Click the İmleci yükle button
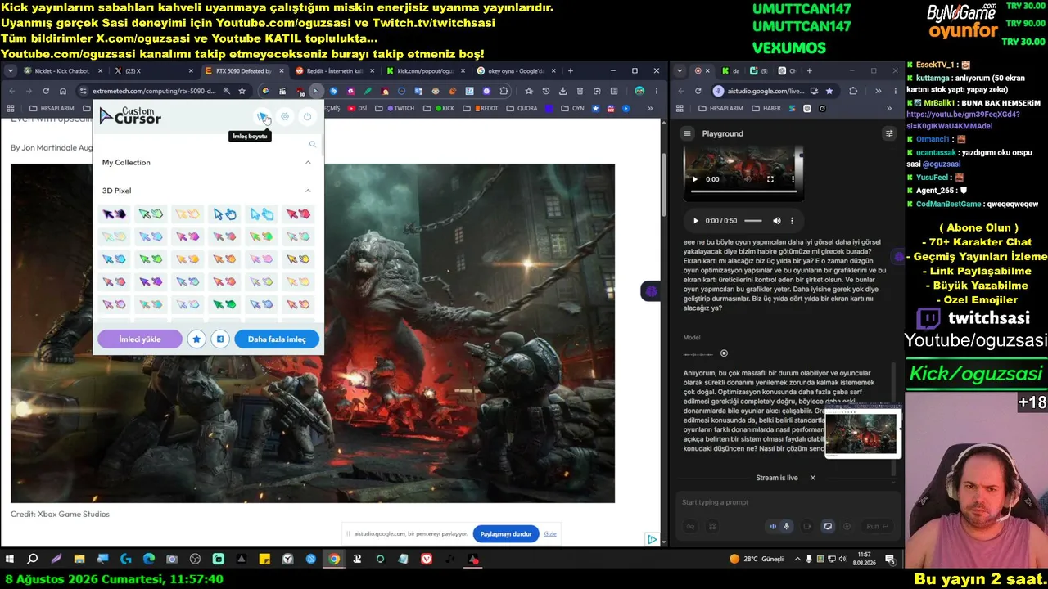The width and height of the screenshot is (1048, 589). (139, 339)
